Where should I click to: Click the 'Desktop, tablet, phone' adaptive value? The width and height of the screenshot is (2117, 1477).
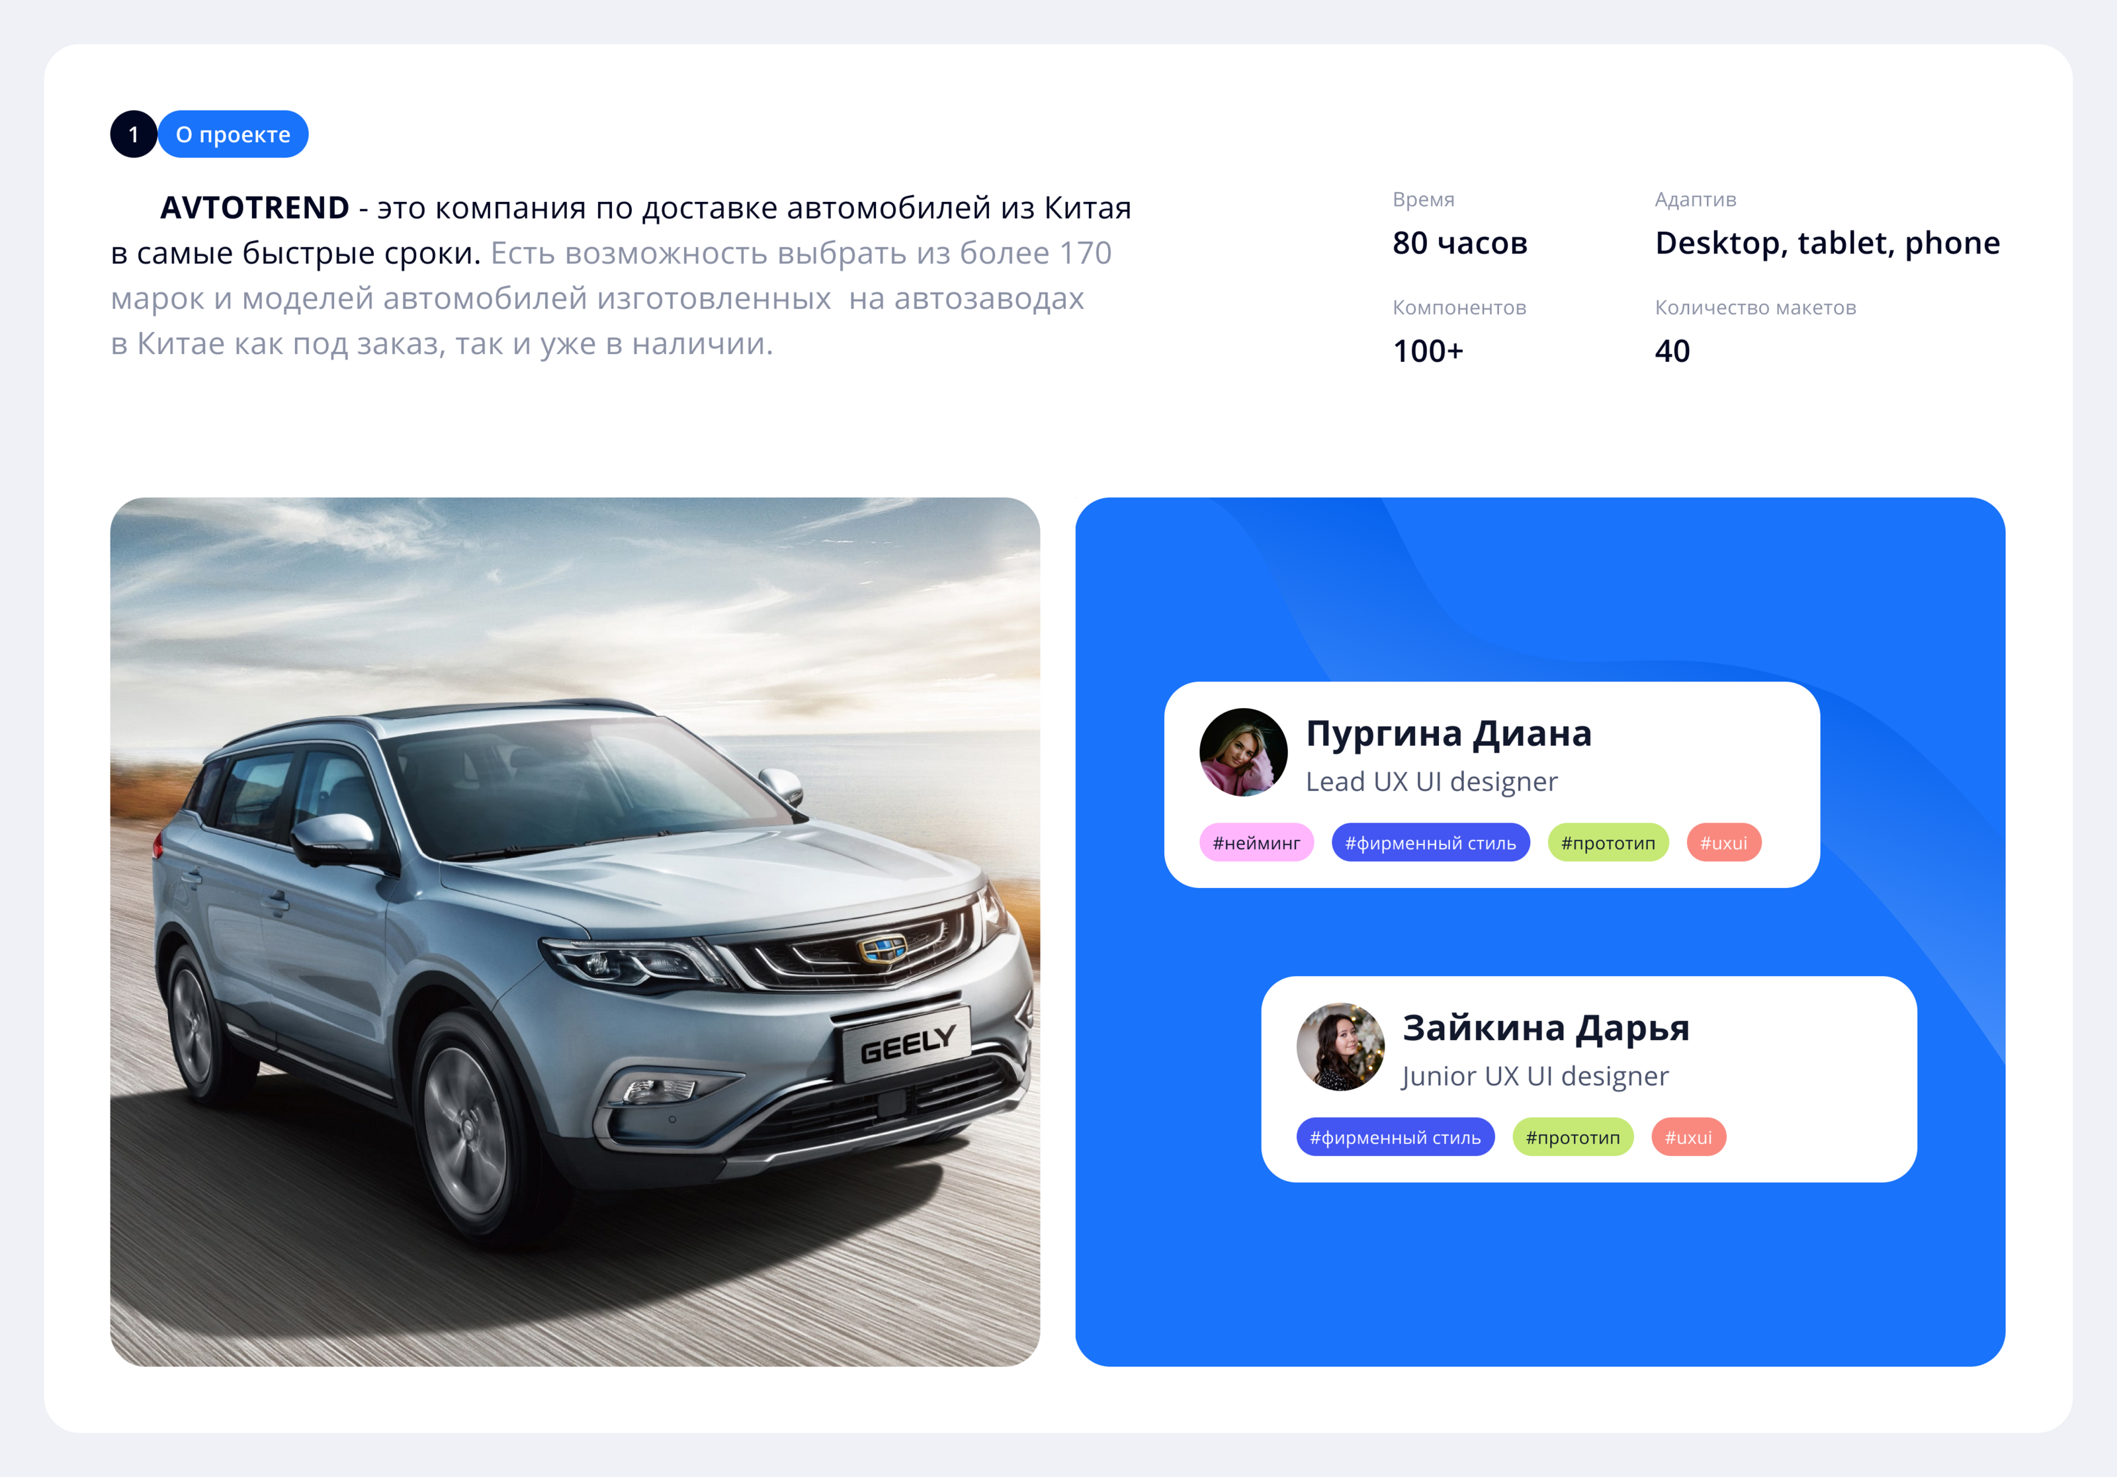tap(1827, 243)
